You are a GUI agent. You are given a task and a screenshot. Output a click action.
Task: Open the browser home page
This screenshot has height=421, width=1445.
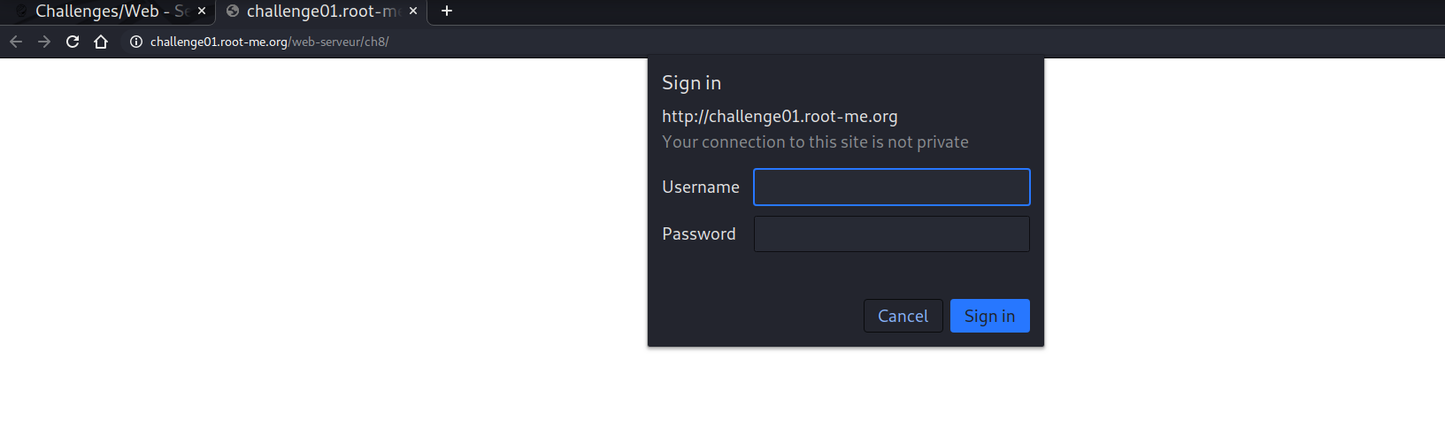click(x=101, y=42)
